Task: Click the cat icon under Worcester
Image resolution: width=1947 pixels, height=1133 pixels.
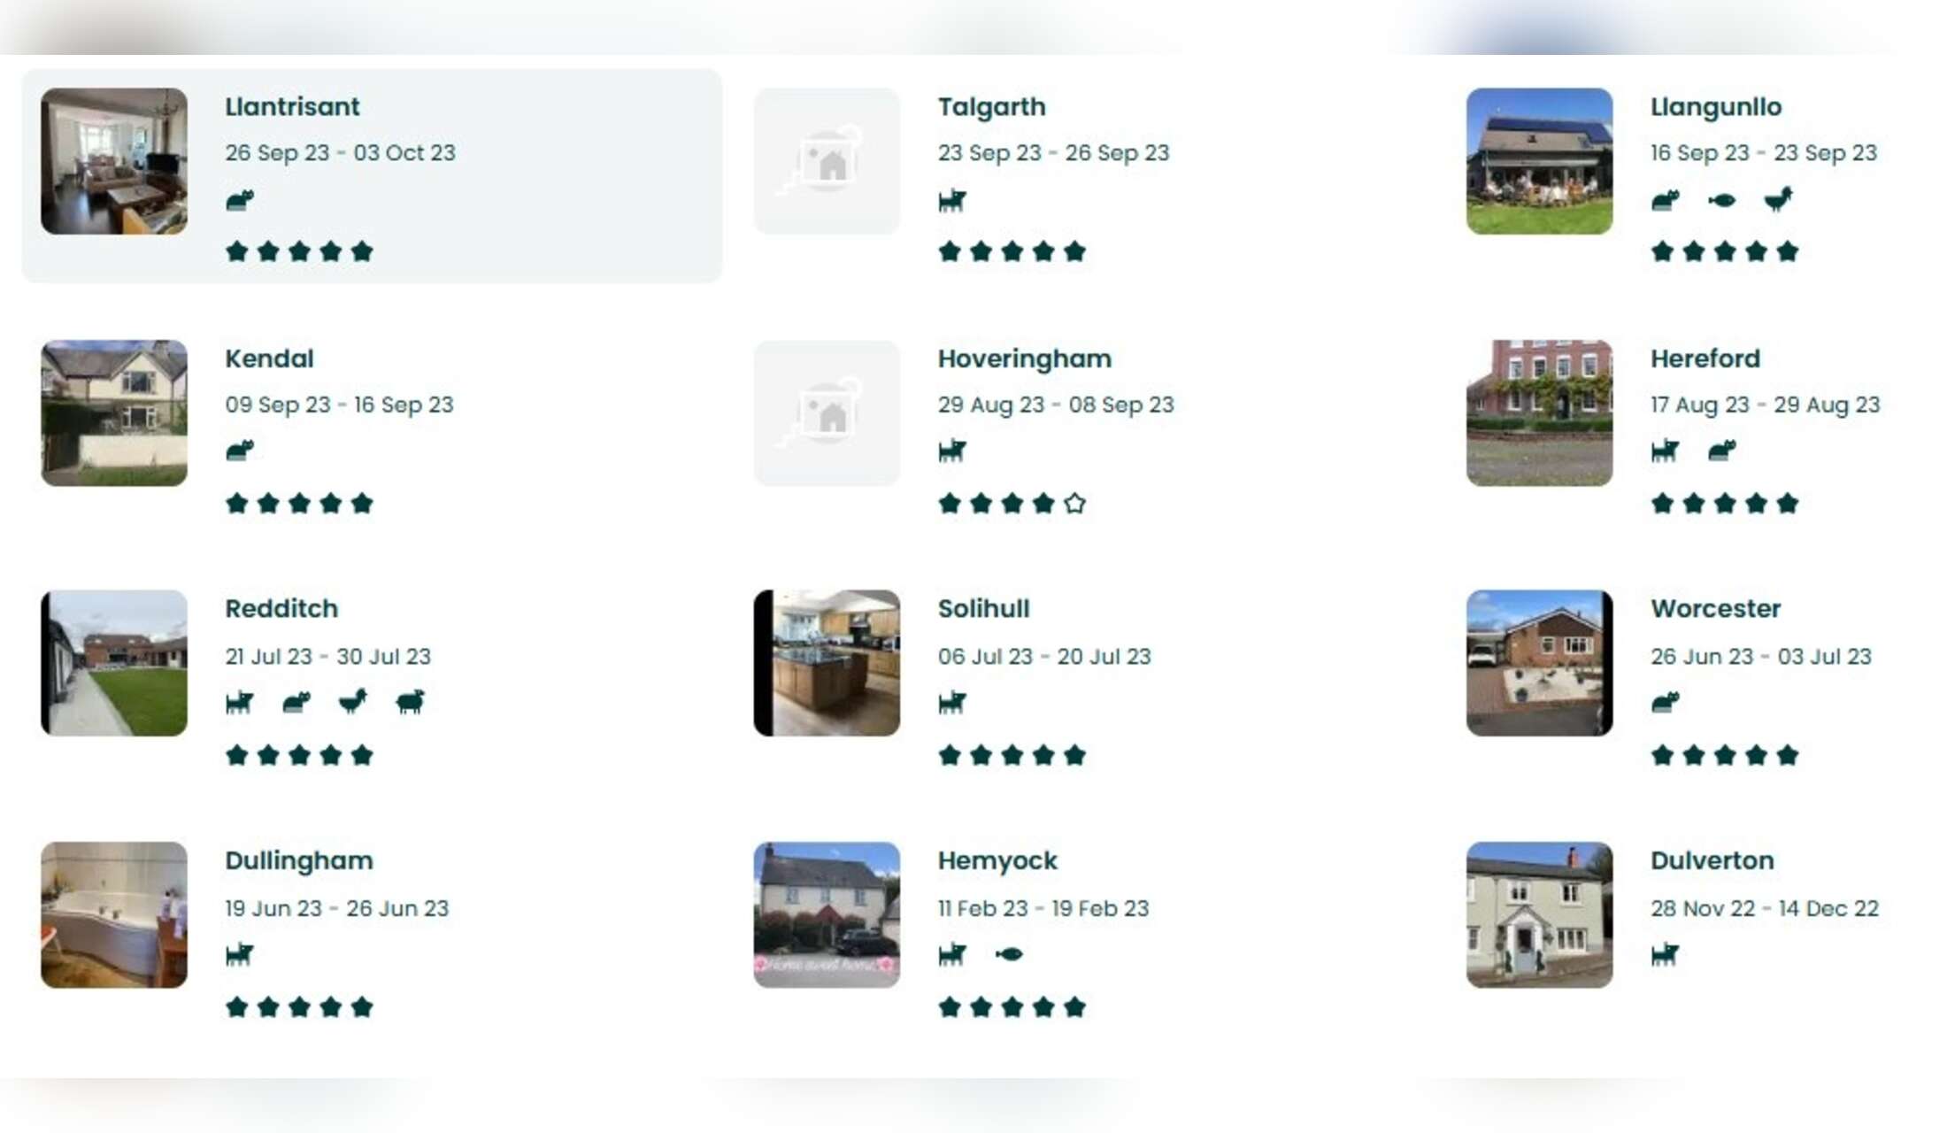Action: 1665,703
